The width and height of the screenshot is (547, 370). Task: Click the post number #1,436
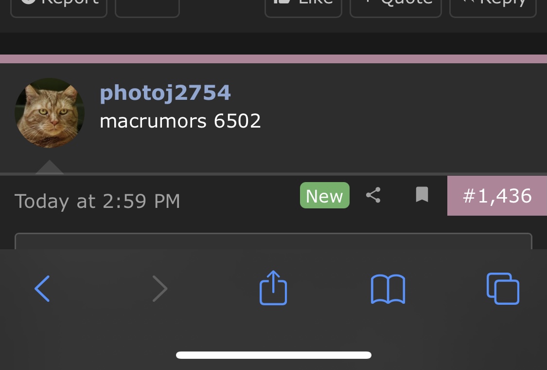click(497, 196)
